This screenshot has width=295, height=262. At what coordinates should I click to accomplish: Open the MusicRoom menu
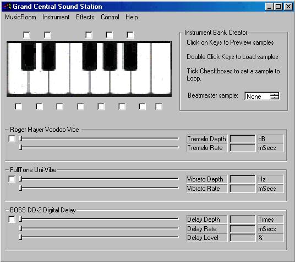point(20,17)
